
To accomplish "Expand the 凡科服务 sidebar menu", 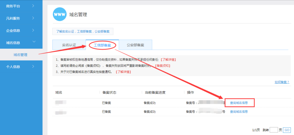I will pos(21,18).
